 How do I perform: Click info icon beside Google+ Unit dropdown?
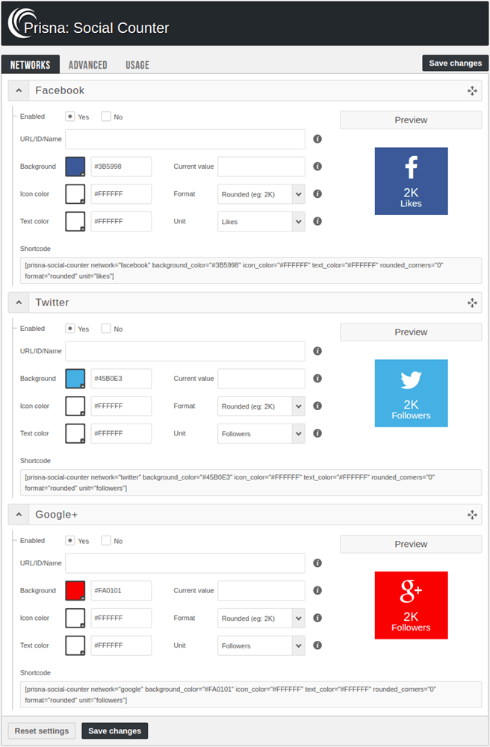tap(317, 645)
